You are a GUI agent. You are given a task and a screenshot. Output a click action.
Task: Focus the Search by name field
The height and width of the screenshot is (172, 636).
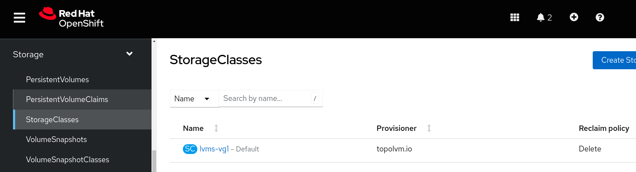(x=265, y=98)
